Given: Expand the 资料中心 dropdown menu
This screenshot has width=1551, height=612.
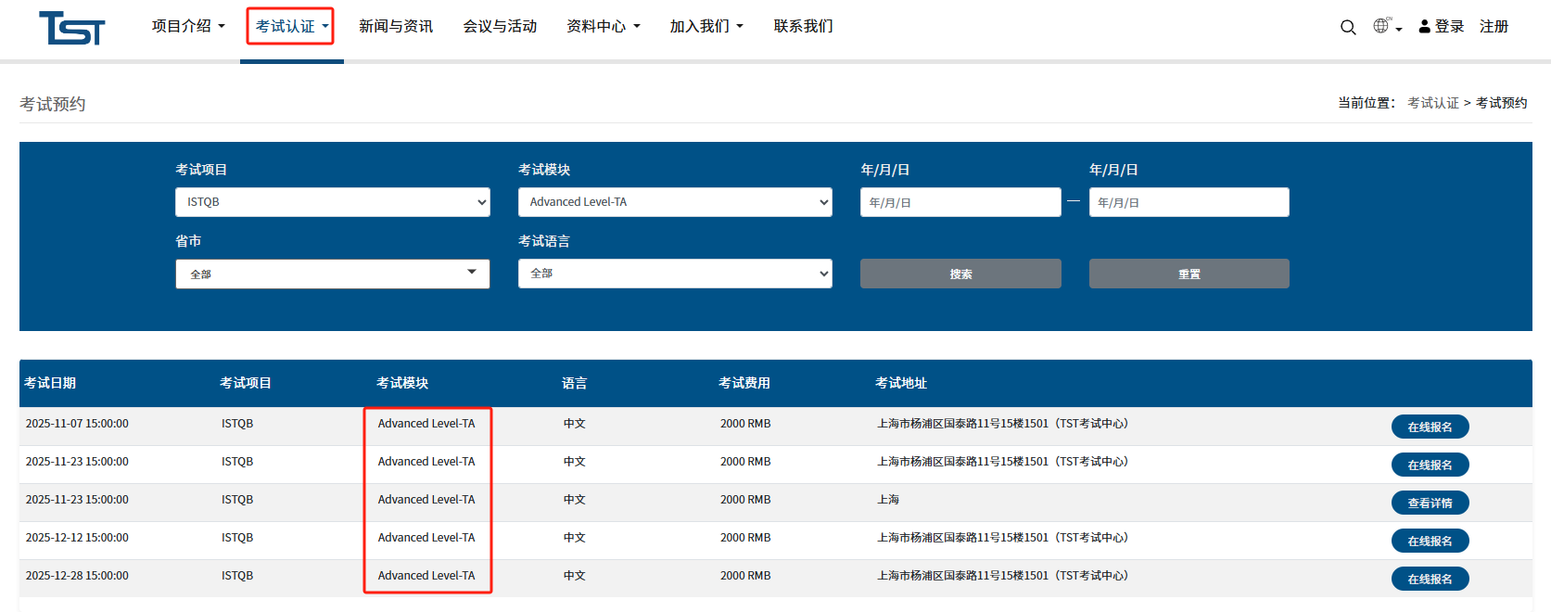Looking at the screenshot, I should point(603,26).
